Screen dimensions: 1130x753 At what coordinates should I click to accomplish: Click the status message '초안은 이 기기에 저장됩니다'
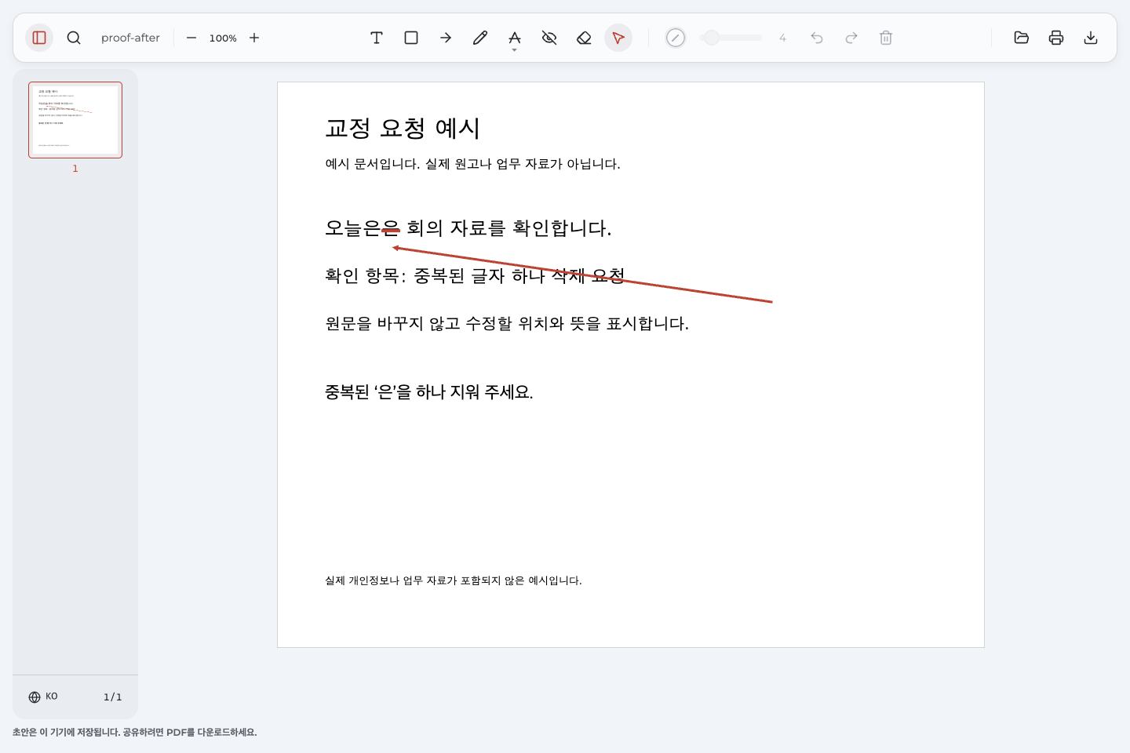(66, 732)
